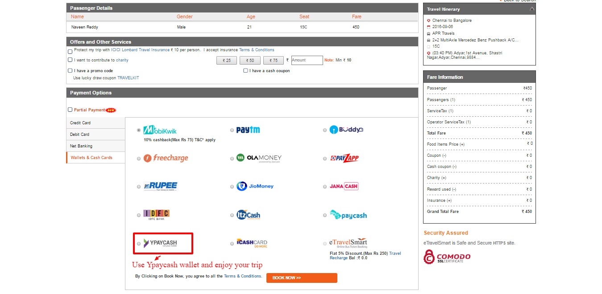This screenshot has width=602, height=294.
Task: Enable the contribute to charity checkbox
Action: pos(70,60)
